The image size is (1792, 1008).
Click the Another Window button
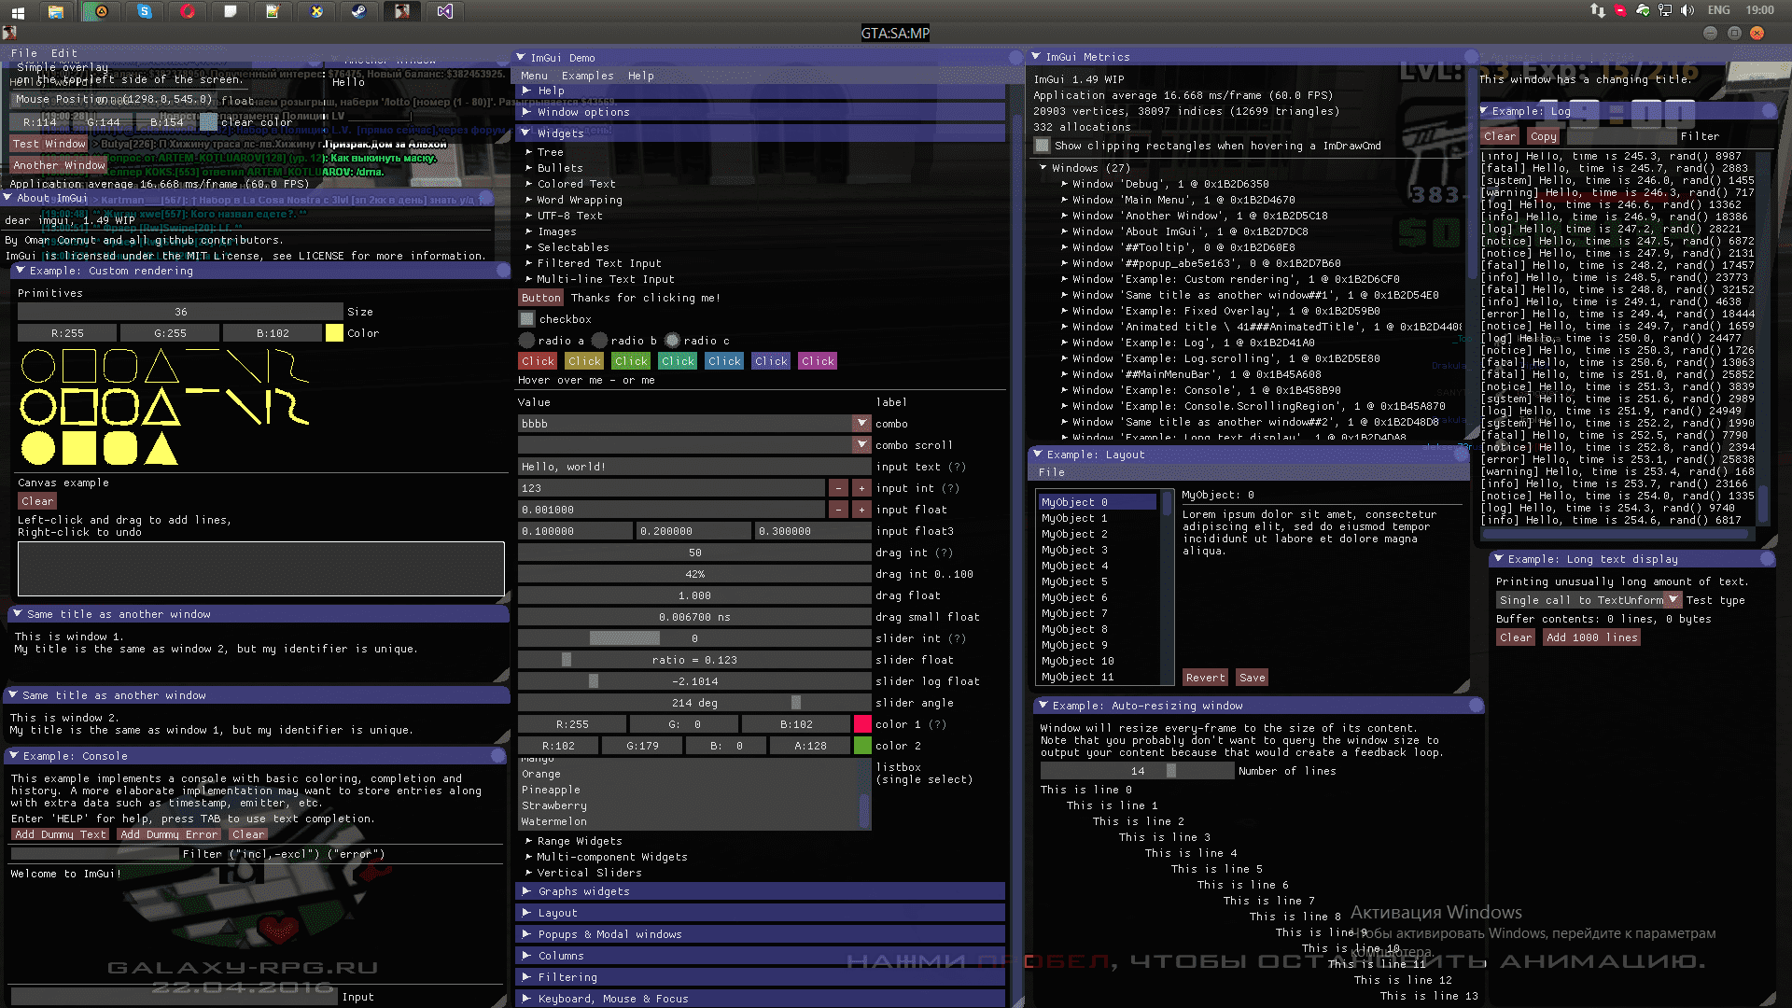click(59, 165)
